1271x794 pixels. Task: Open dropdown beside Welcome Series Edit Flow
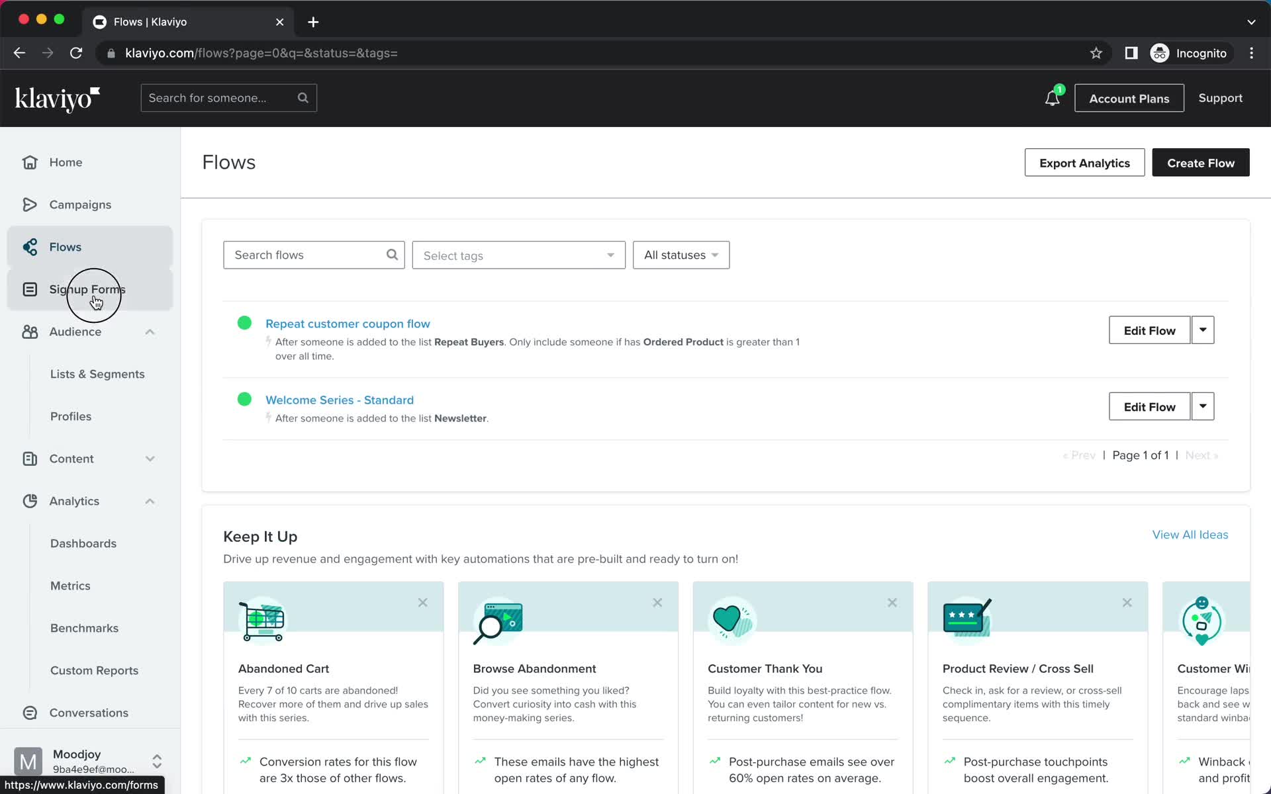pyautogui.click(x=1203, y=406)
